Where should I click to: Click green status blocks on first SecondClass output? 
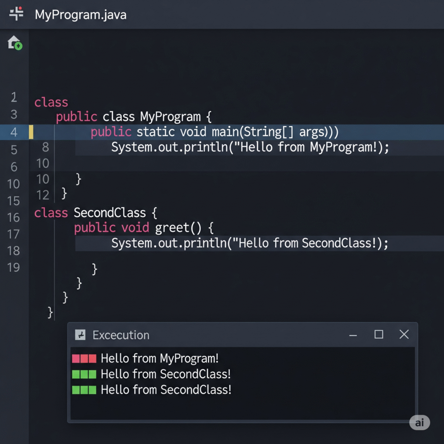coord(84,374)
